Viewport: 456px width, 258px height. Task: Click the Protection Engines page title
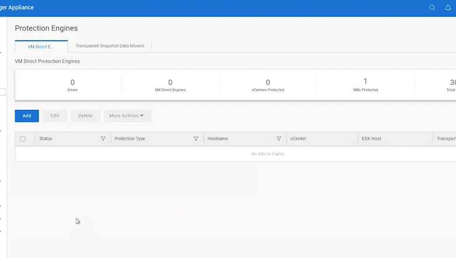click(46, 28)
